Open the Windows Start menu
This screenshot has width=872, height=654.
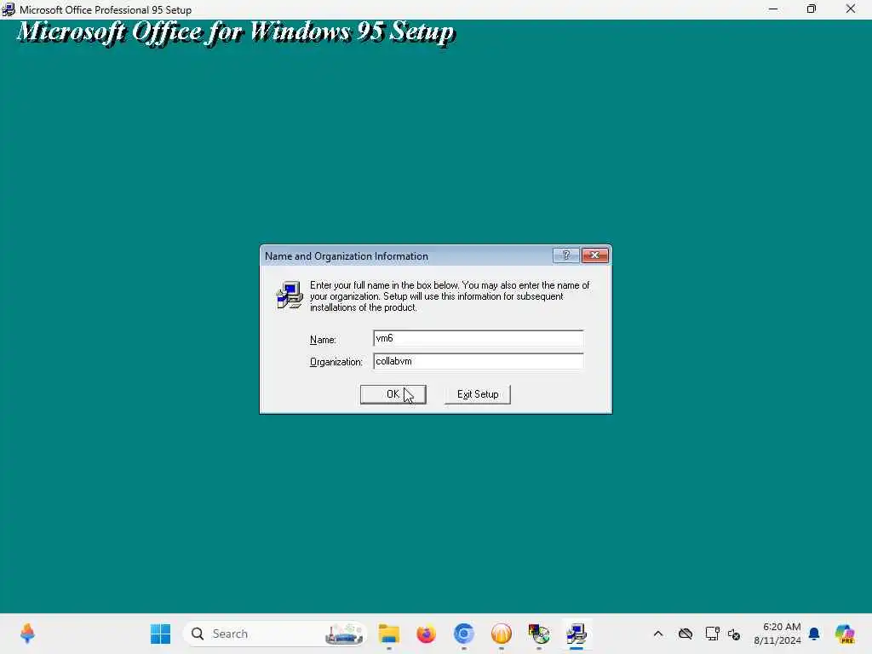coord(161,634)
